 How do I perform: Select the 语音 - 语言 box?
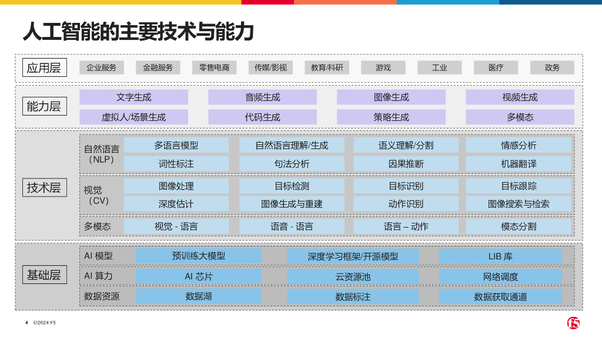pos(292,227)
